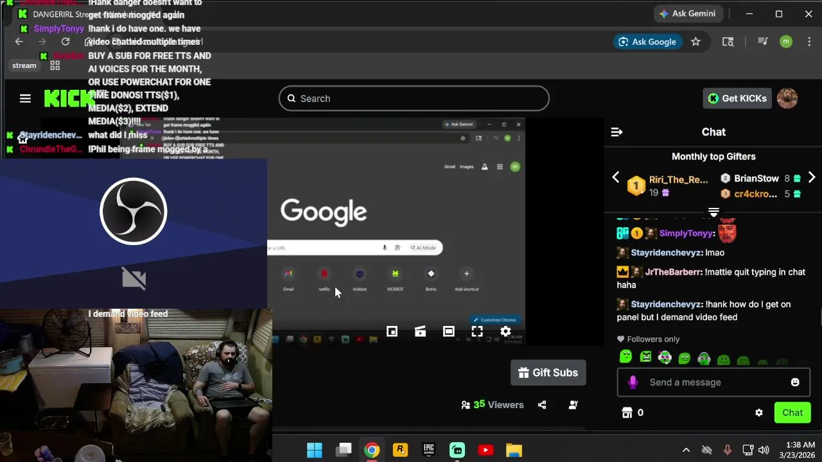
Task: Click the Gift Subs button
Action: click(x=548, y=373)
